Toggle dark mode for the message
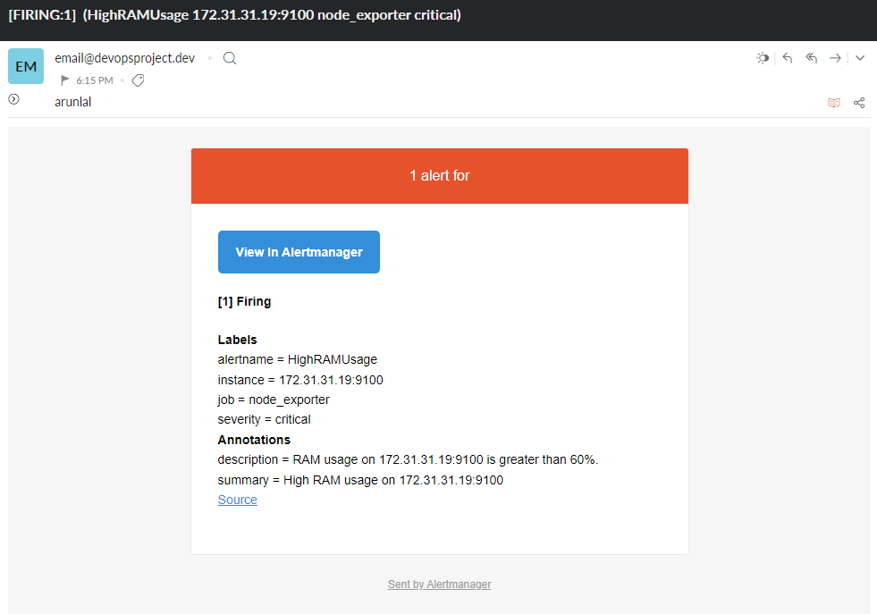 [763, 57]
